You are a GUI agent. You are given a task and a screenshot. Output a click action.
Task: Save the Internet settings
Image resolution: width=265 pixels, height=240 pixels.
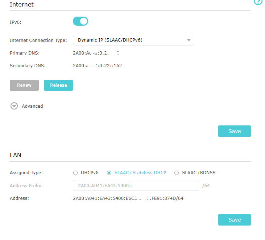(235, 131)
